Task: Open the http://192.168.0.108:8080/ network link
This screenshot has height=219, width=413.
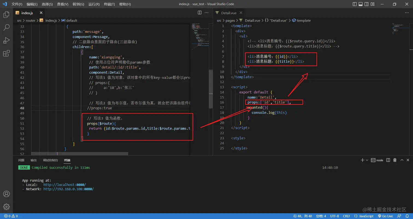Action: tap(69, 189)
